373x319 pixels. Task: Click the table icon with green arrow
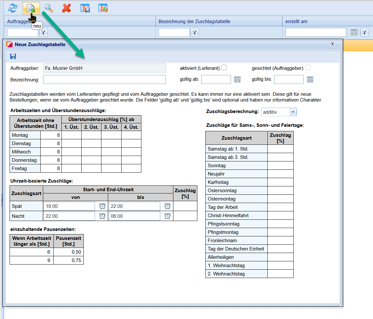[x=103, y=8]
